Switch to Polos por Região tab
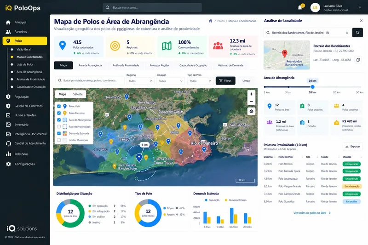 (x=159, y=65)
